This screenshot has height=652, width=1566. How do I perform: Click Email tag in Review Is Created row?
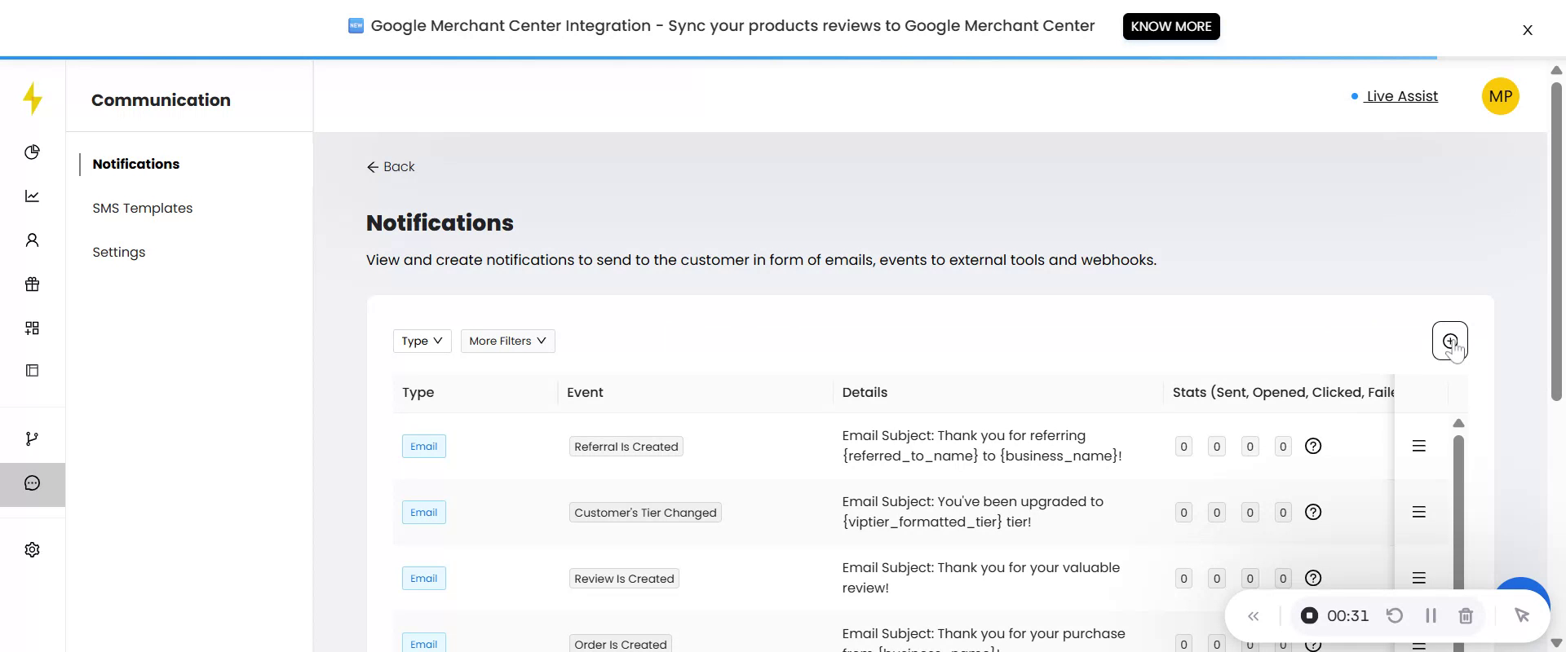[x=424, y=579]
